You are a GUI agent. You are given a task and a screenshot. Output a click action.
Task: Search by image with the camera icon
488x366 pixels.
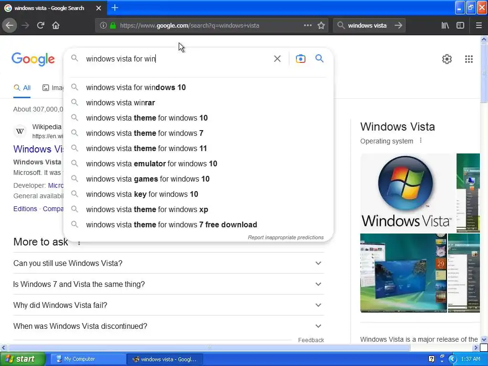300,59
